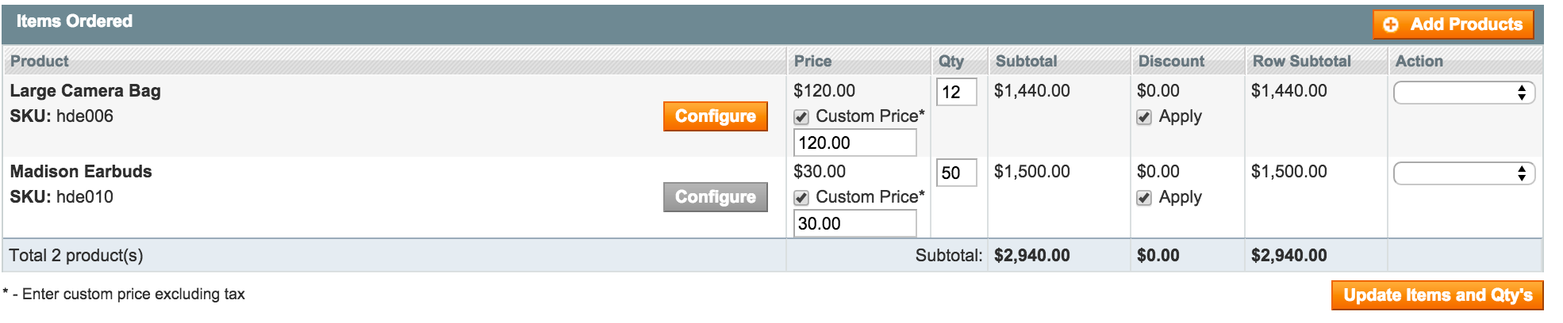Click the quantity field showing 50
The image size is (1563, 323).
[957, 173]
